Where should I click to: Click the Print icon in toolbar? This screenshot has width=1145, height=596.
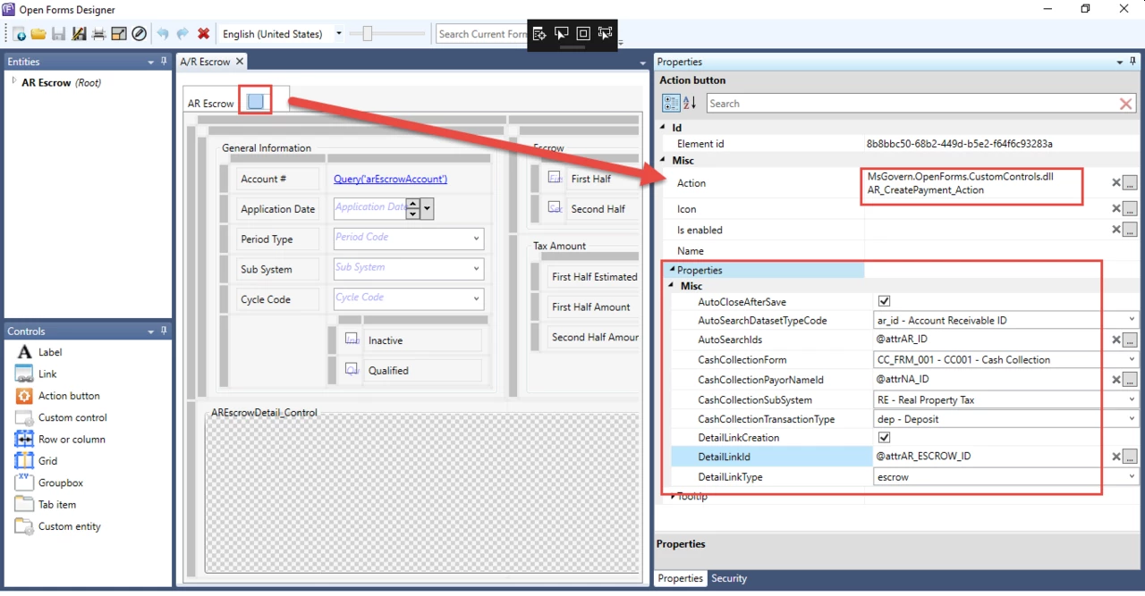click(98, 34)
